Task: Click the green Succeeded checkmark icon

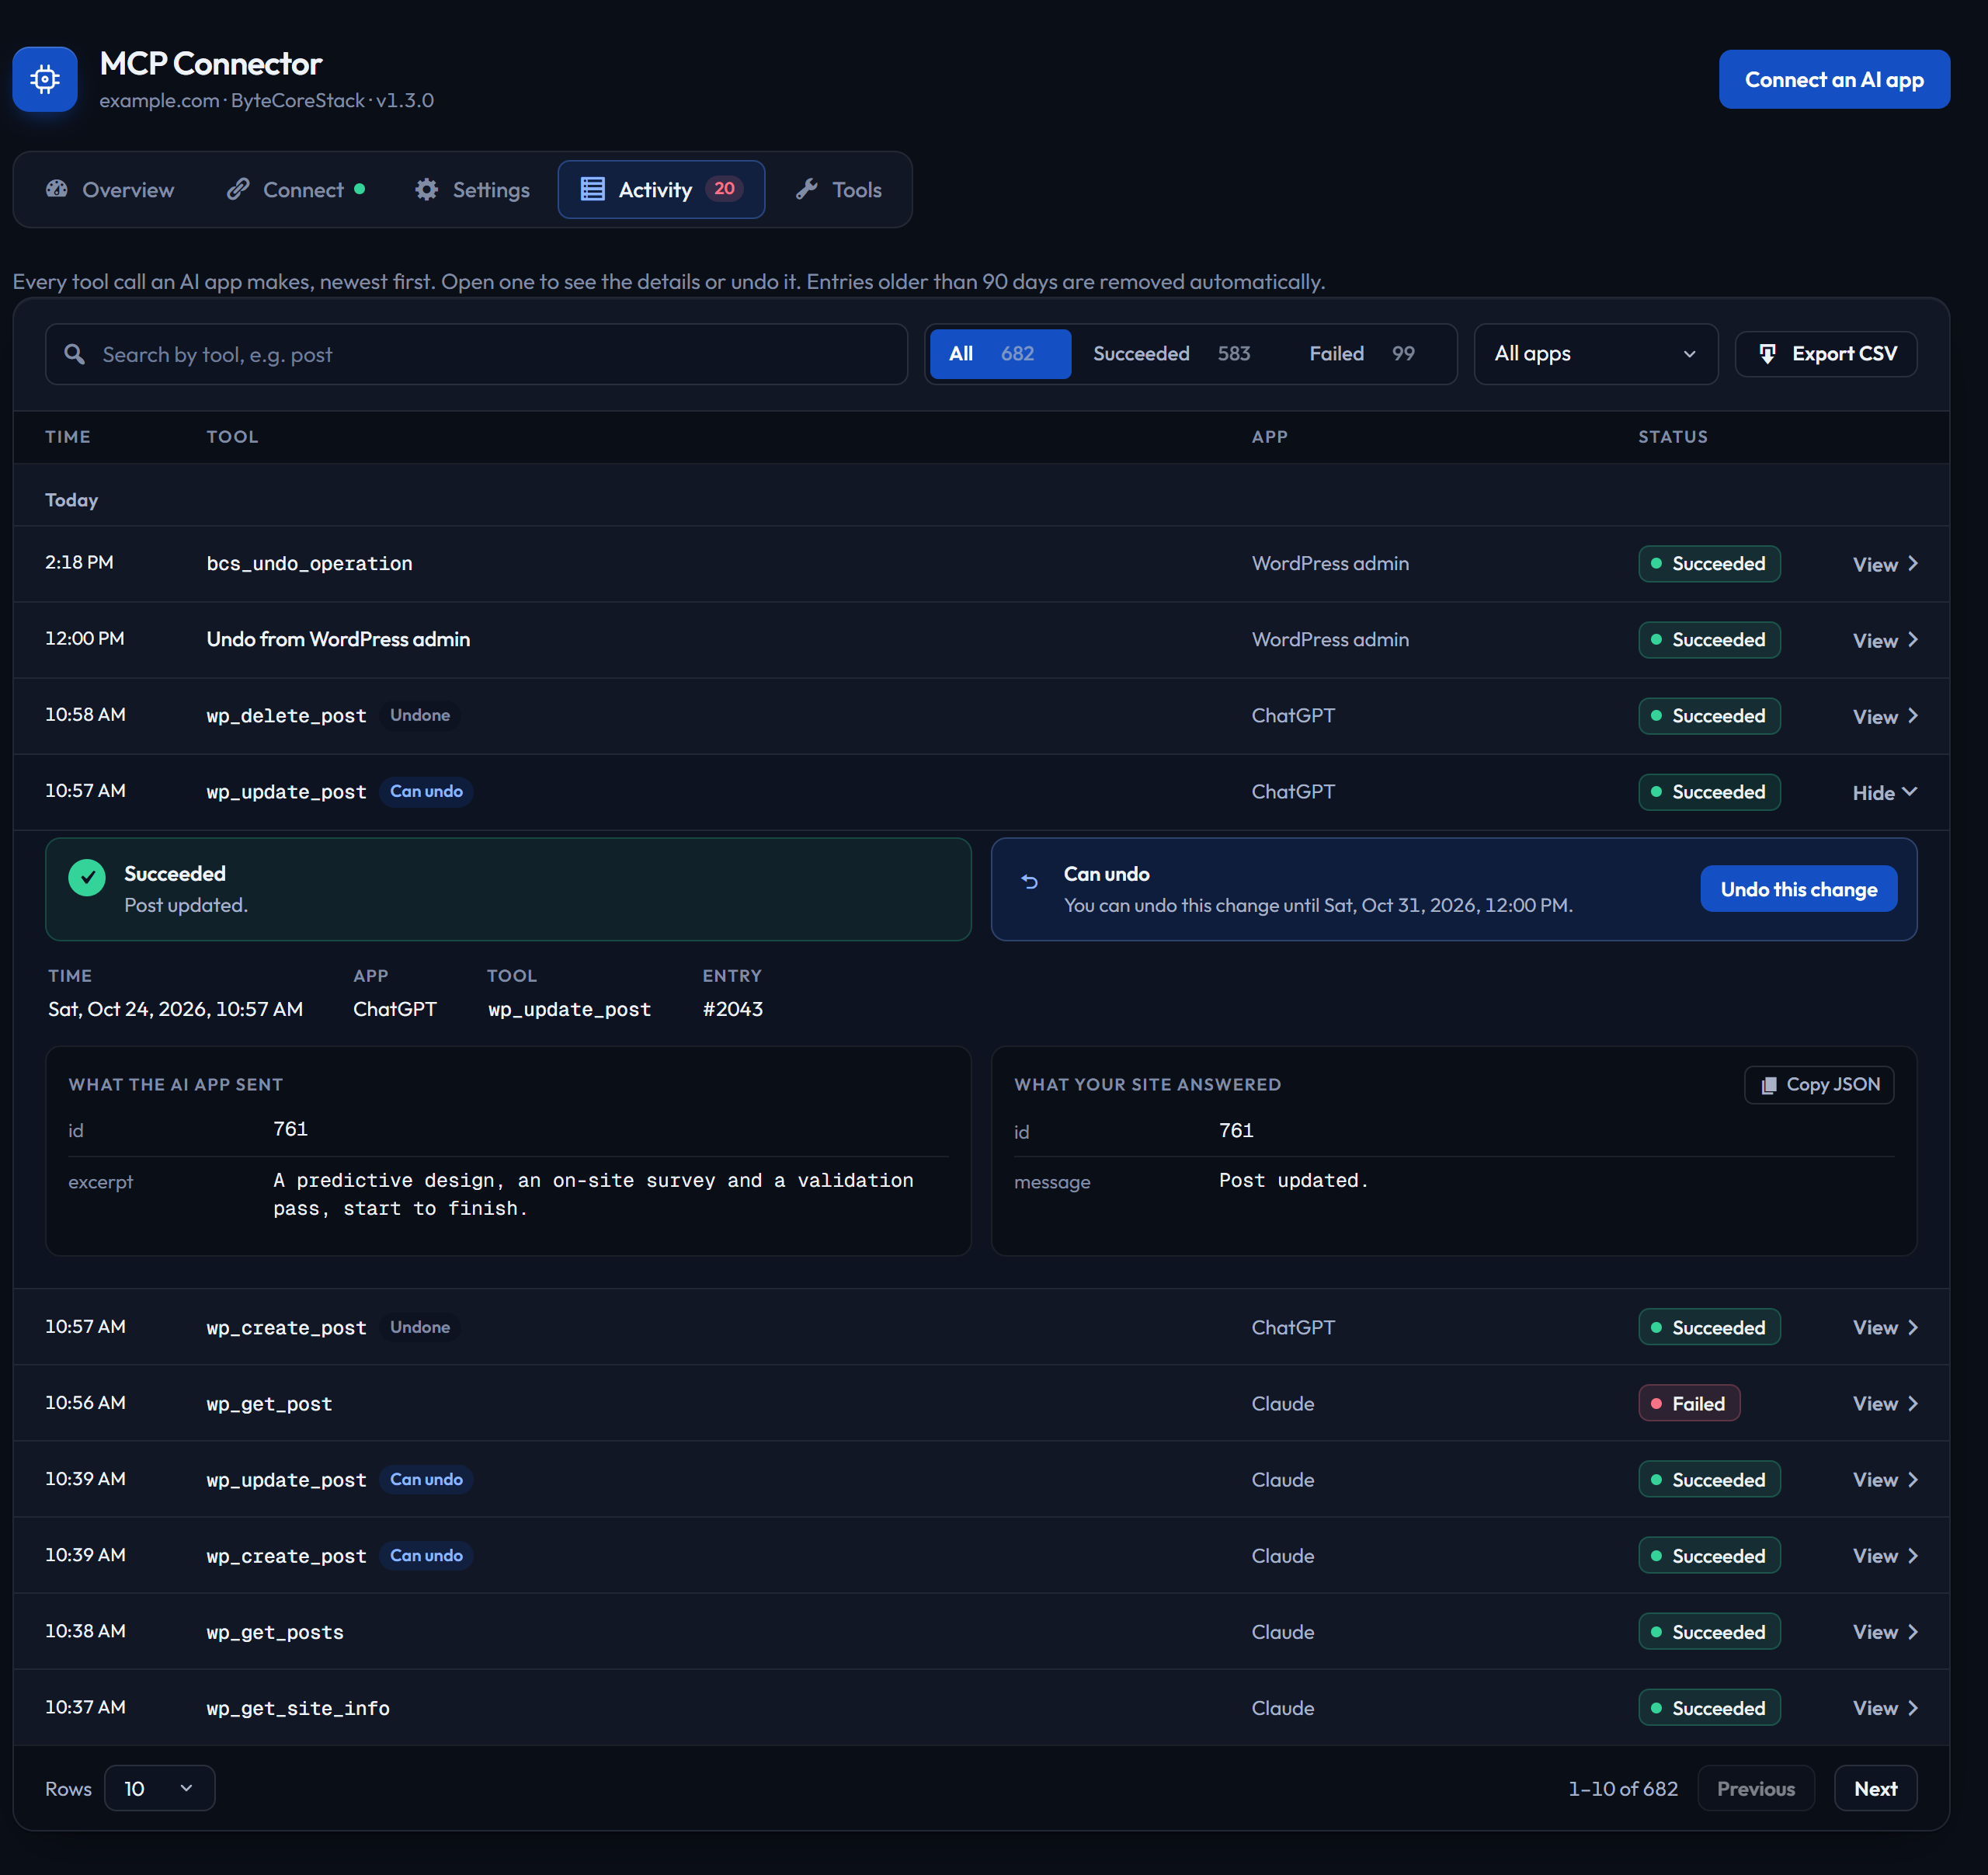Action: [x=87, y=878]
